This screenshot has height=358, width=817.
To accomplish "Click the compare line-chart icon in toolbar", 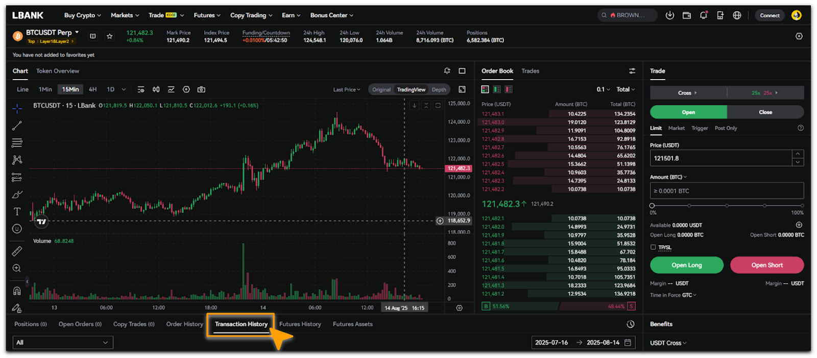I will pyautogui.click(x=171, y=89).
